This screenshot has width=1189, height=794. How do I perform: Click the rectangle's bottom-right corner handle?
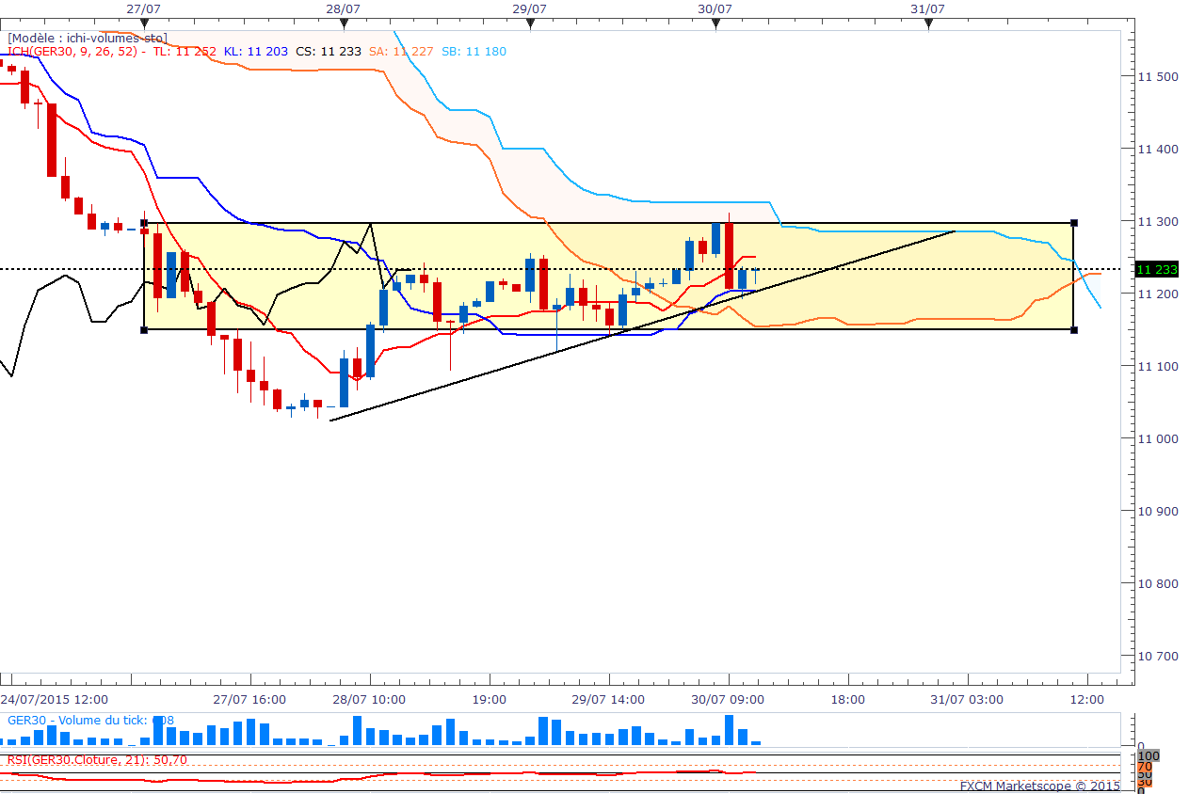click(1074, 329)
